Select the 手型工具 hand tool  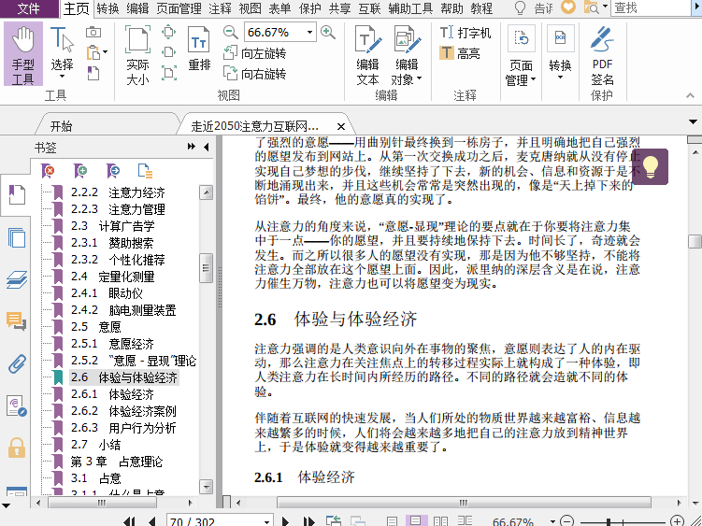click(23, 53)
